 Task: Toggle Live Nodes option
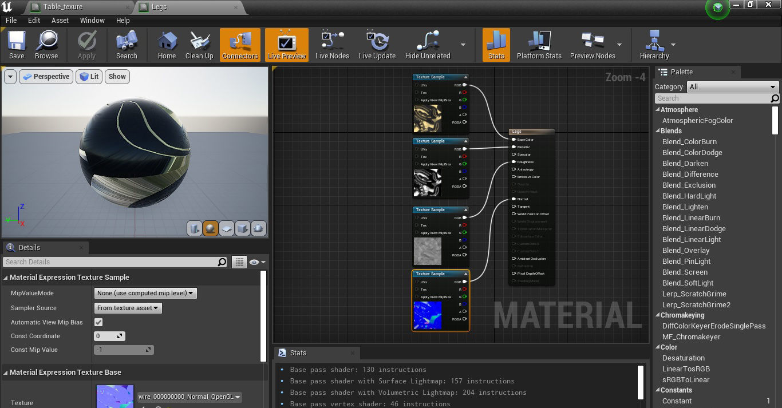point(332,45)
